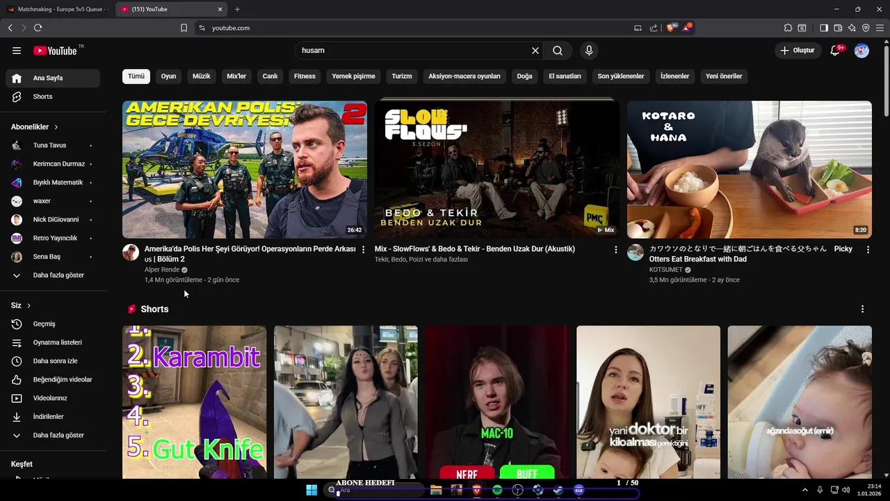Open Bıyıklı Matematik channel subscription

(x=53, y=182)
